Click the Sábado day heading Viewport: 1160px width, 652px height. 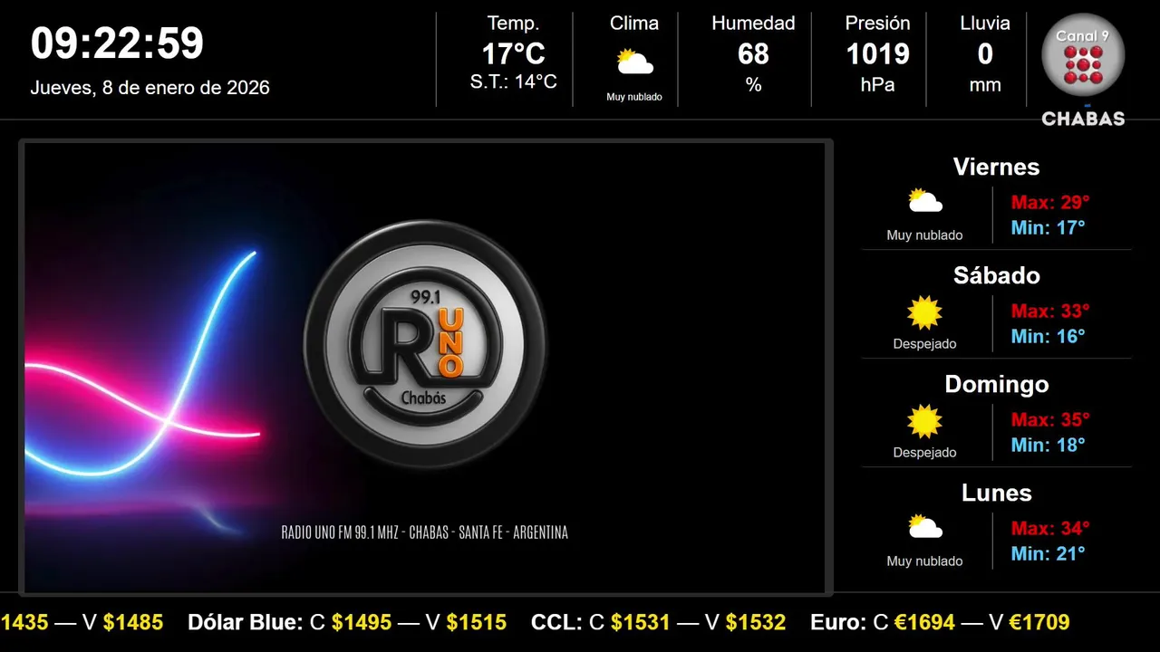(x=996, y=275)
